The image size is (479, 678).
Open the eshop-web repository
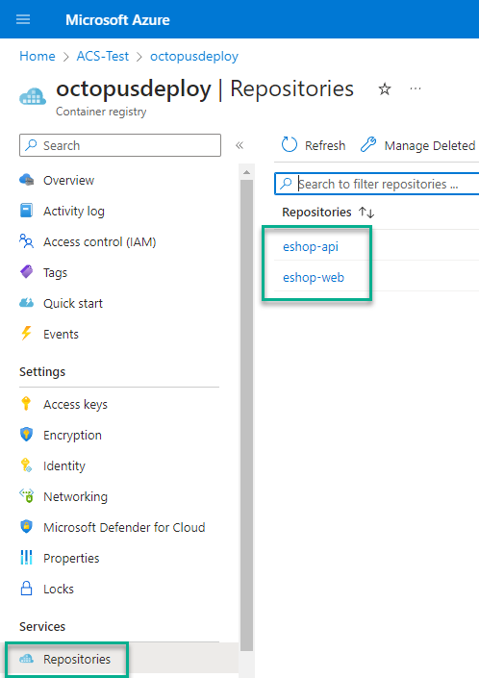pyautogui.click(x=314, y=277)
